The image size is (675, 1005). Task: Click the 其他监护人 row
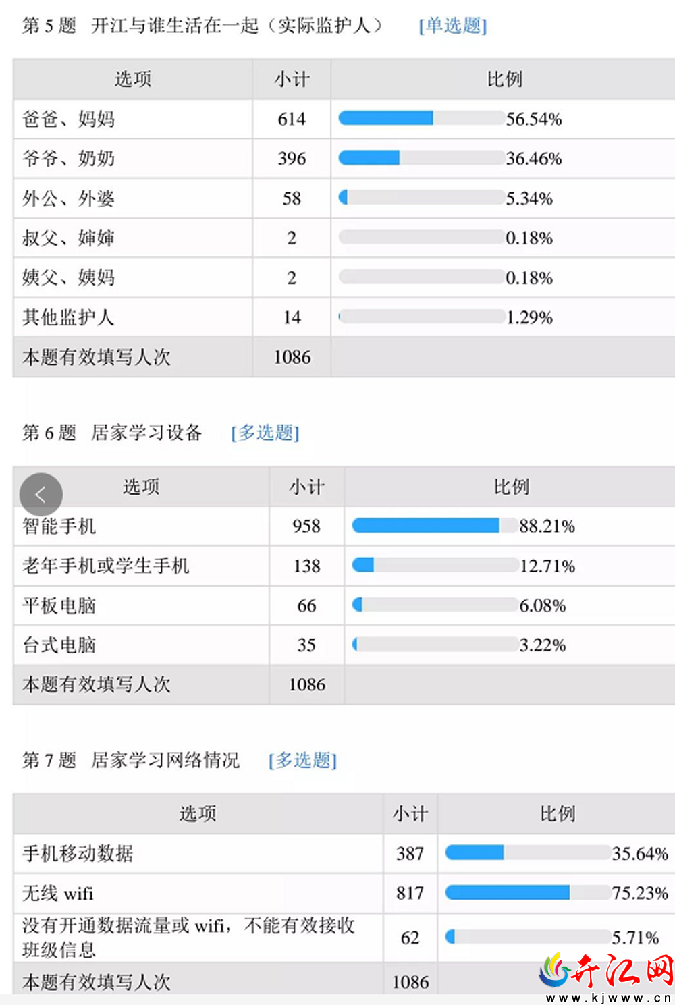point(344,317)
